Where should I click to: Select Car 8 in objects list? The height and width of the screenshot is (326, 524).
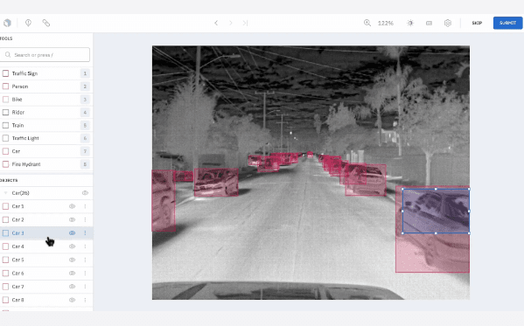46,300
